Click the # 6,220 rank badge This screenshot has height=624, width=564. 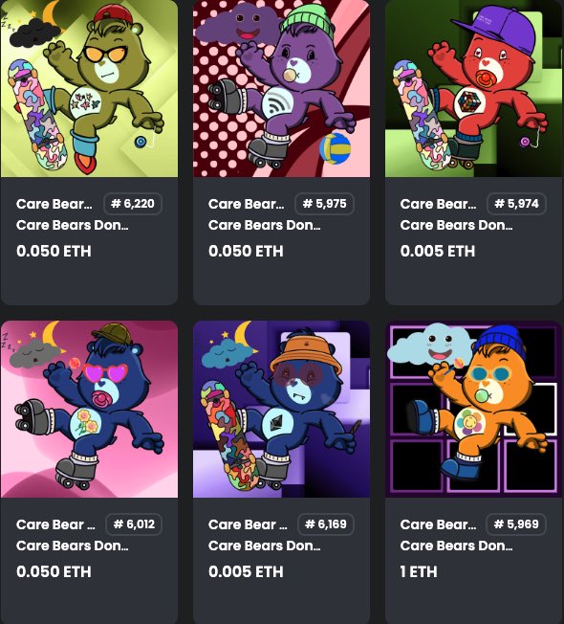pos(133,204)
